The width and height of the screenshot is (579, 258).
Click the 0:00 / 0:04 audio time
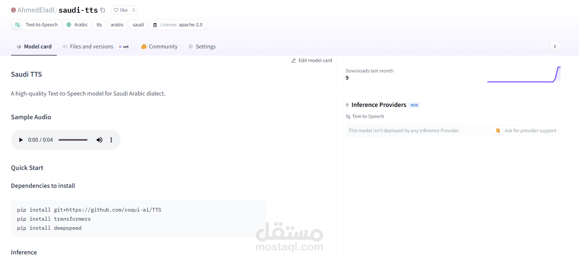click(x=41, y=140)
